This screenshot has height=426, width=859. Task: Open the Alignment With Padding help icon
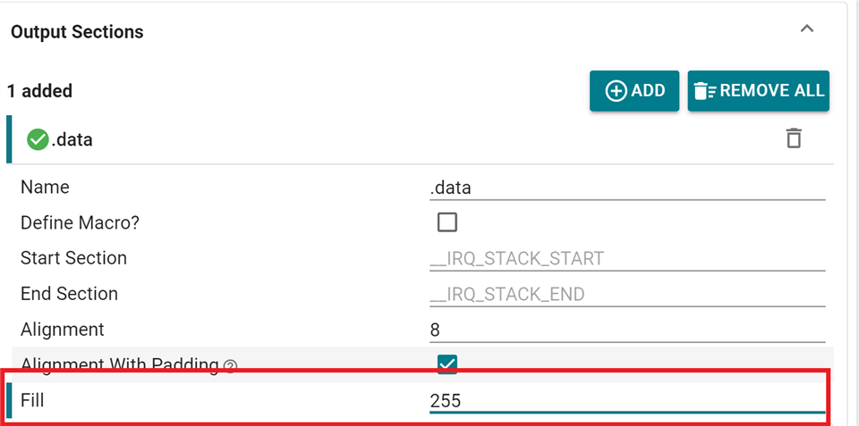click(x=231, y=367)
